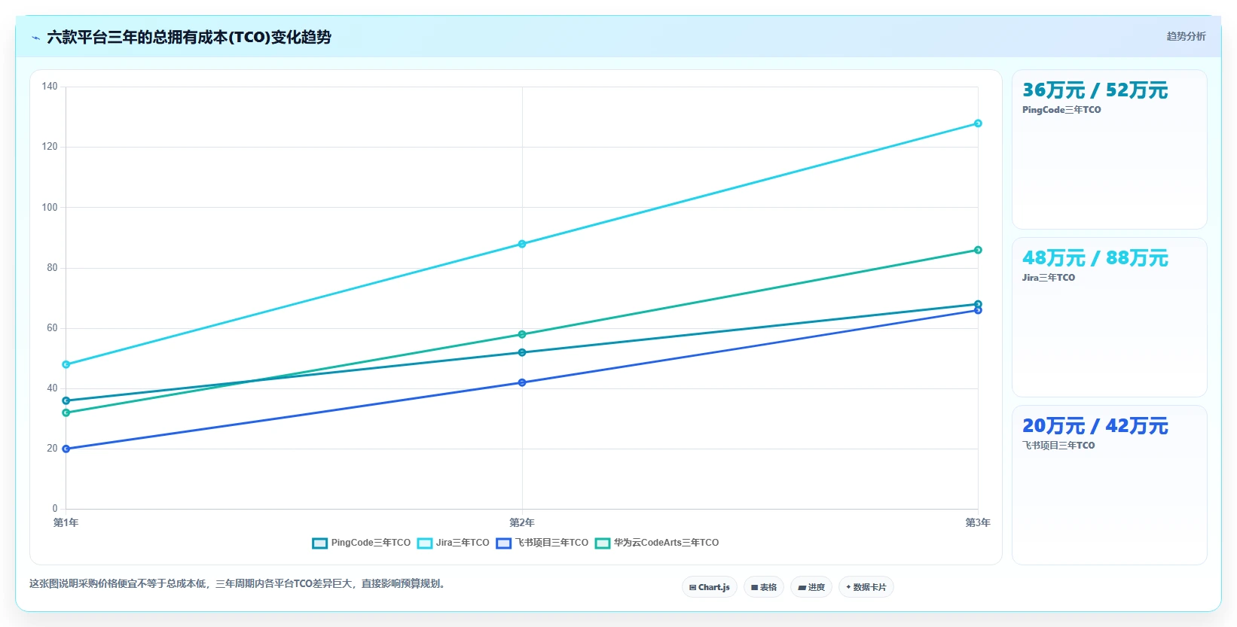Click the 飞书项目 data point at 第1年
The height and width of the screenshot is (627, 1237).
tap(66, 449)
